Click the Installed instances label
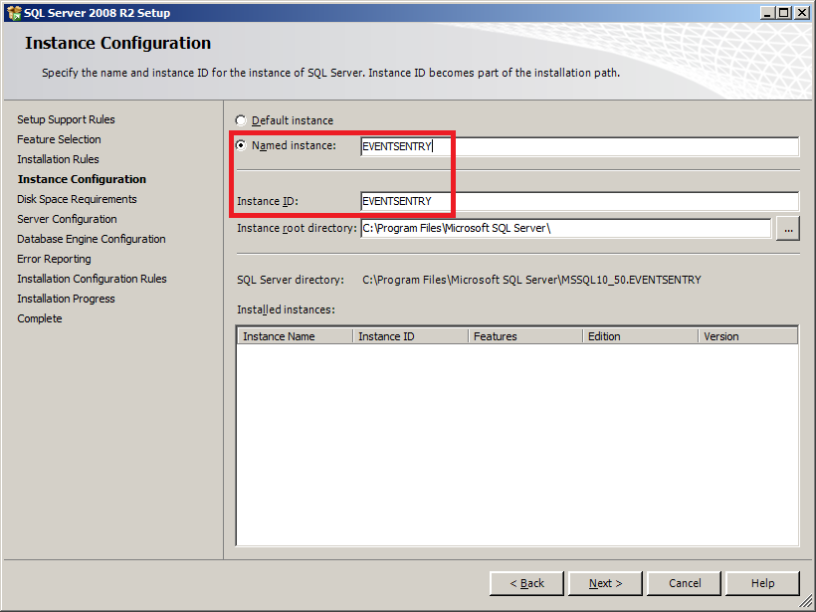This screenshot has width=816, height=612. (x=286, y=309)
